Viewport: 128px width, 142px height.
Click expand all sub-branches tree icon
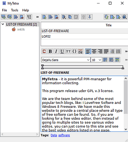(x=29, y=17)
